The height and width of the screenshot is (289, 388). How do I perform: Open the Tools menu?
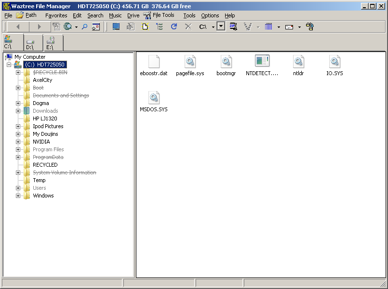click(x=189, y=15)
